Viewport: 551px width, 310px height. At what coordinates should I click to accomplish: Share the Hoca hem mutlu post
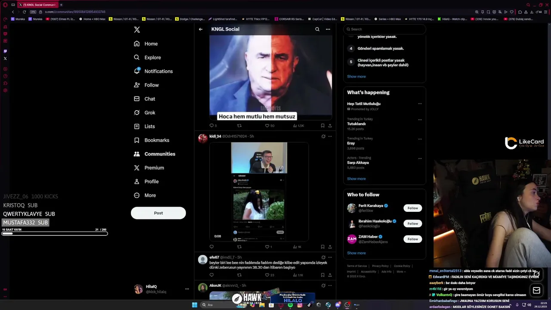click(330, 125)
